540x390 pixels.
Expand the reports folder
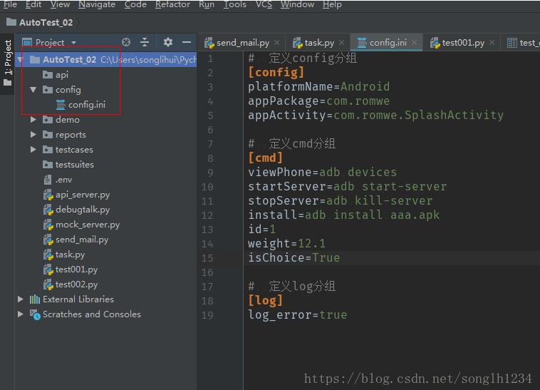coord(33,135)
